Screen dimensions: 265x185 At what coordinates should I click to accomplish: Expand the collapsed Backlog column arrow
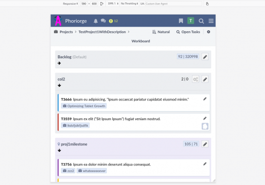point(59,63)
